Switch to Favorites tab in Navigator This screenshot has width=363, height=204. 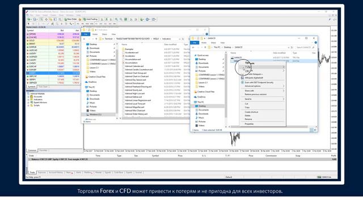[44, 151]
